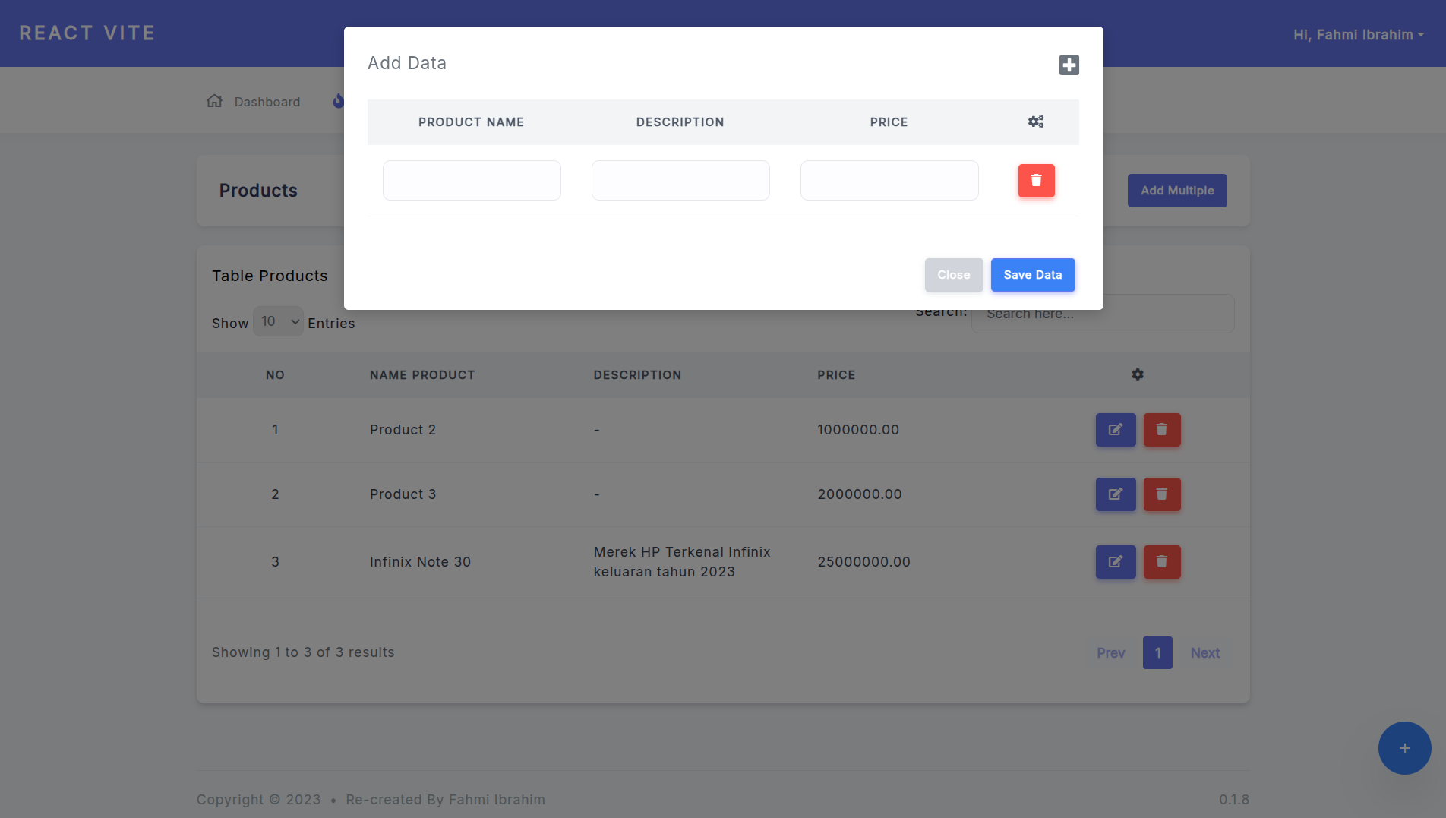Screen dimensions: 1446x818
Task: Click the Close button in modal
Action: tap(953, 275)
